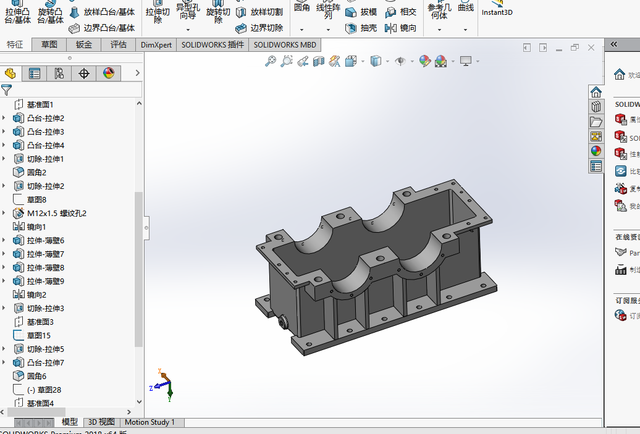Toggle Instant3D mode

[x=497, y=9]
